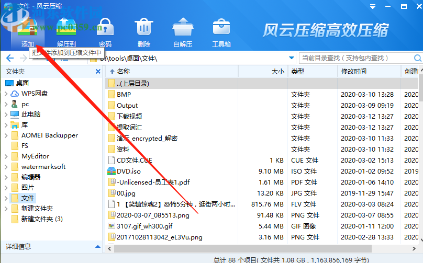Close the 文件夹 folder panel
The height and width of the screenshot is (263, 423).
pos(98,72)
